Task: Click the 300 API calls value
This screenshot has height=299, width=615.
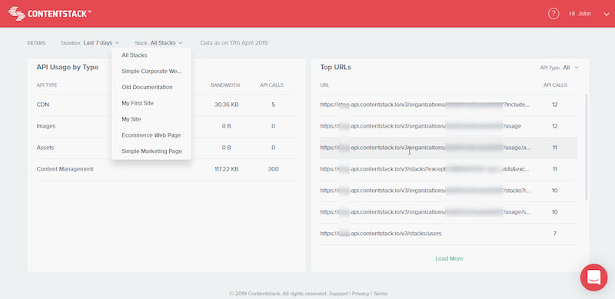Action: point(273,169)
